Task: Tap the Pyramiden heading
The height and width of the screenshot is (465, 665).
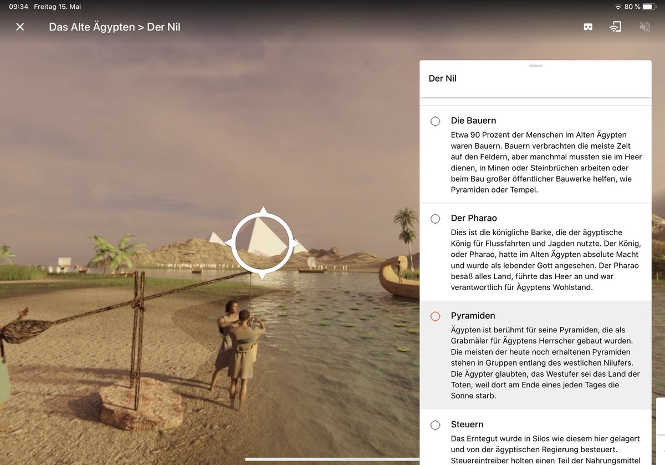Action: point(473,316)
